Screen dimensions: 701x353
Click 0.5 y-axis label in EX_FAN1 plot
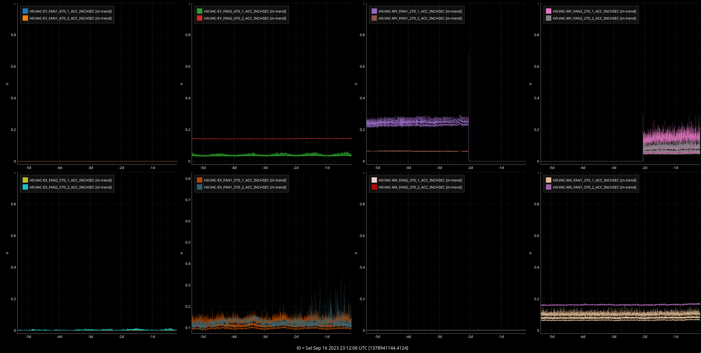(188, 242)
